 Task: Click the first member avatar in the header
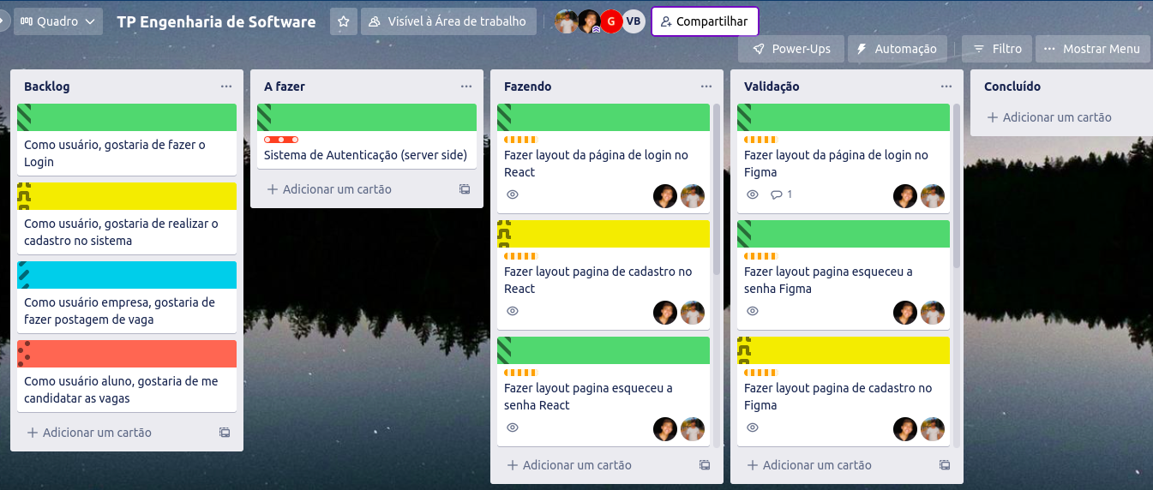[566, 21]
